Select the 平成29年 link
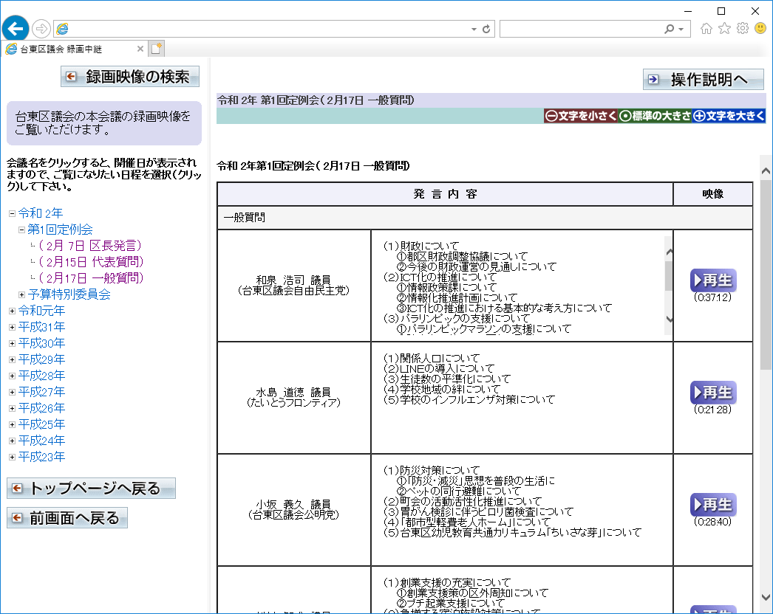 click(41, 359)
